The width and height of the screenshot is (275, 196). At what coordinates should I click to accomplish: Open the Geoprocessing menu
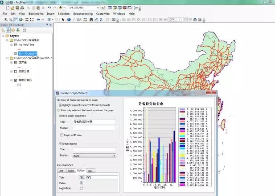83,14
